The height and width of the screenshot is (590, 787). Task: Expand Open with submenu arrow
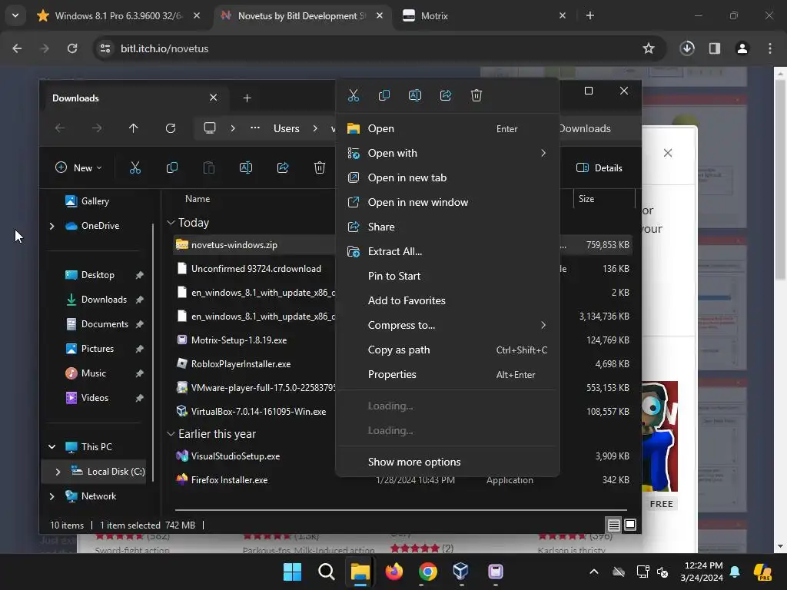(x=543, y=153)
